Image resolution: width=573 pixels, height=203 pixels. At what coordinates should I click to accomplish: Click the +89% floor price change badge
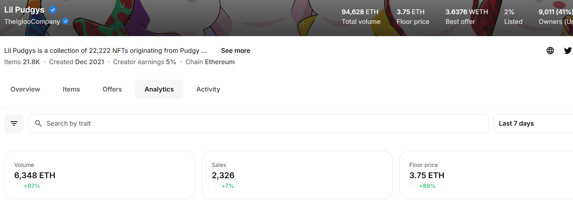pyautogui.click(x=427, y=186)
